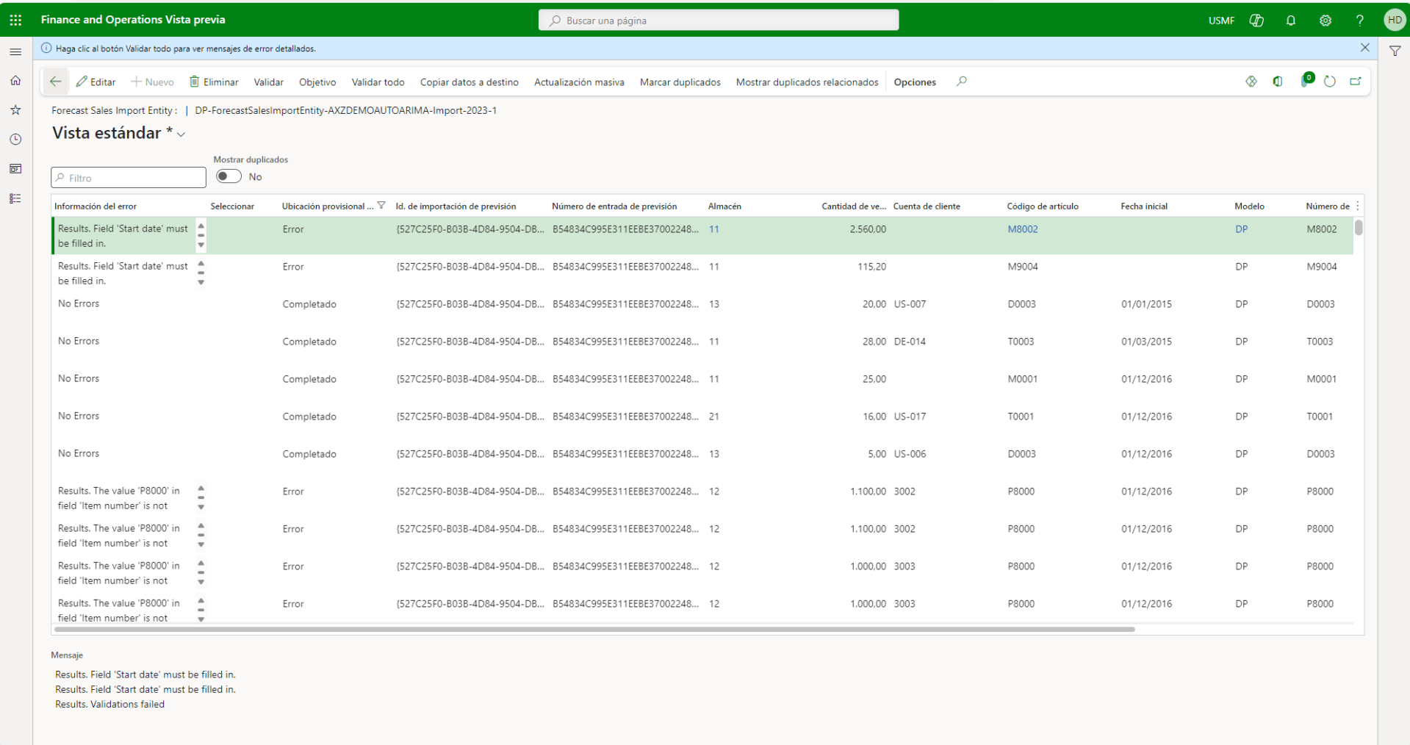Open the app launcher waffle icon
This screenshot has height=745, width=1410.
pos(15,20)
